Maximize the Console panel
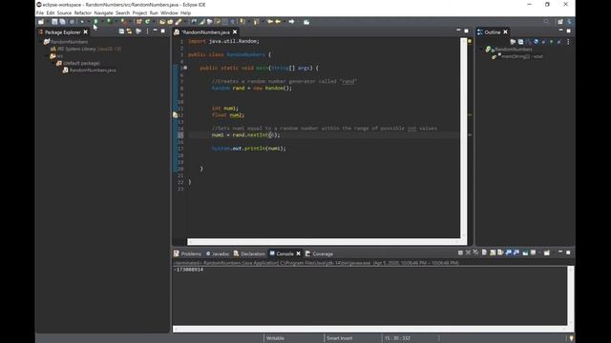Image resolution: width=611 pixels, height=343 pixels. click(x=568, y=252)
